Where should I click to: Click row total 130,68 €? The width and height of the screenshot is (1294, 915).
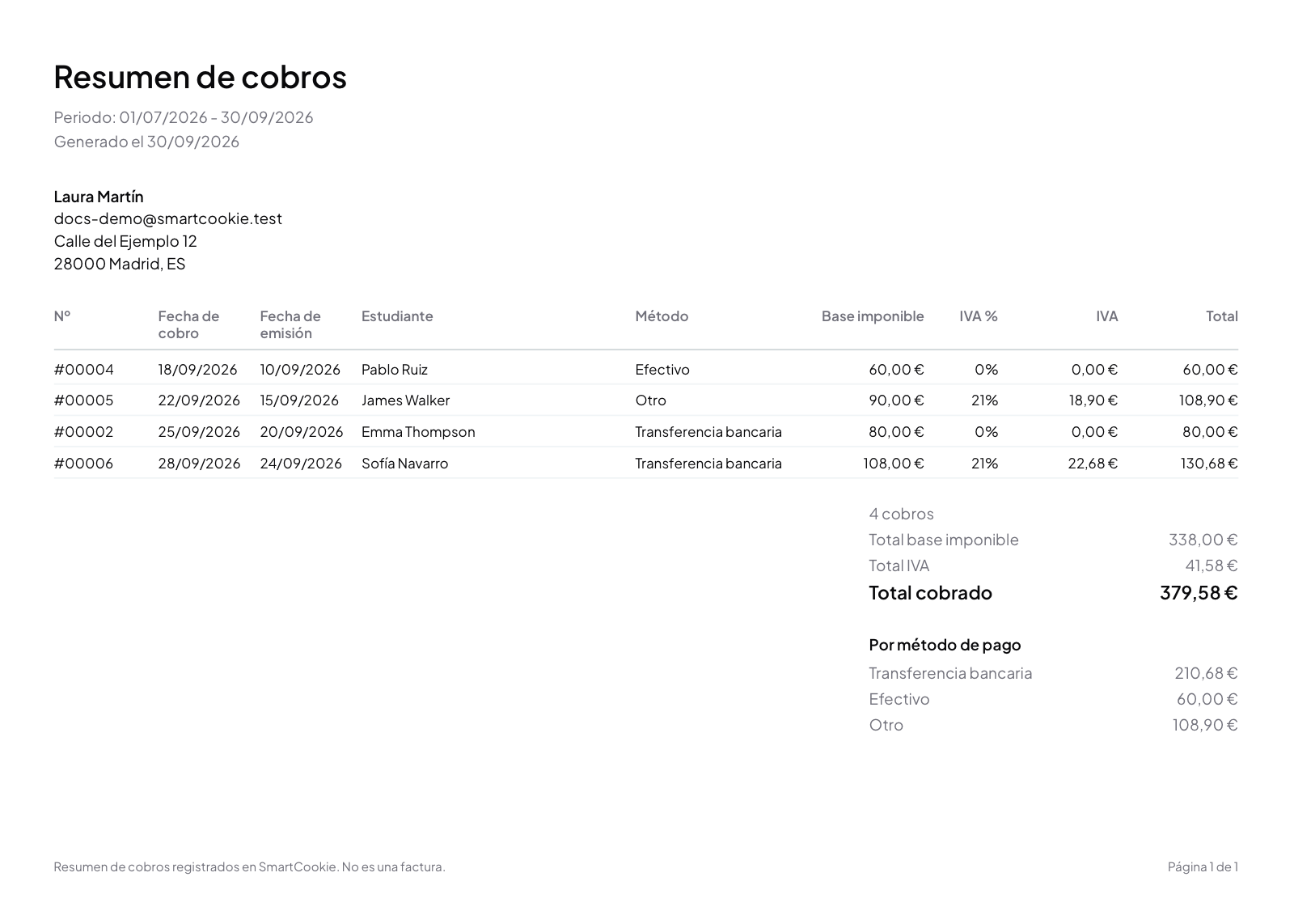(1209, 464)
